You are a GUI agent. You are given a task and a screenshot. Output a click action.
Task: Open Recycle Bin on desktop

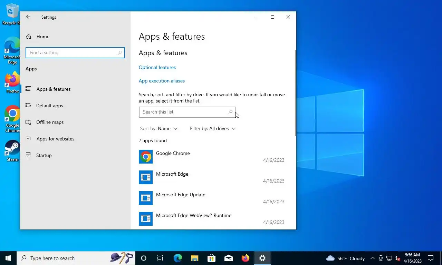pyautogui.click(x=12, y=14)
